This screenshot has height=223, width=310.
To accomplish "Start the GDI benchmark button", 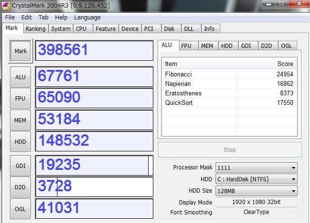I will [x=20, y=166].
